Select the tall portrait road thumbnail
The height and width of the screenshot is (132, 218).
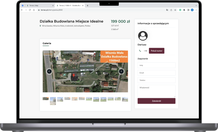click(x=53, y=101)
